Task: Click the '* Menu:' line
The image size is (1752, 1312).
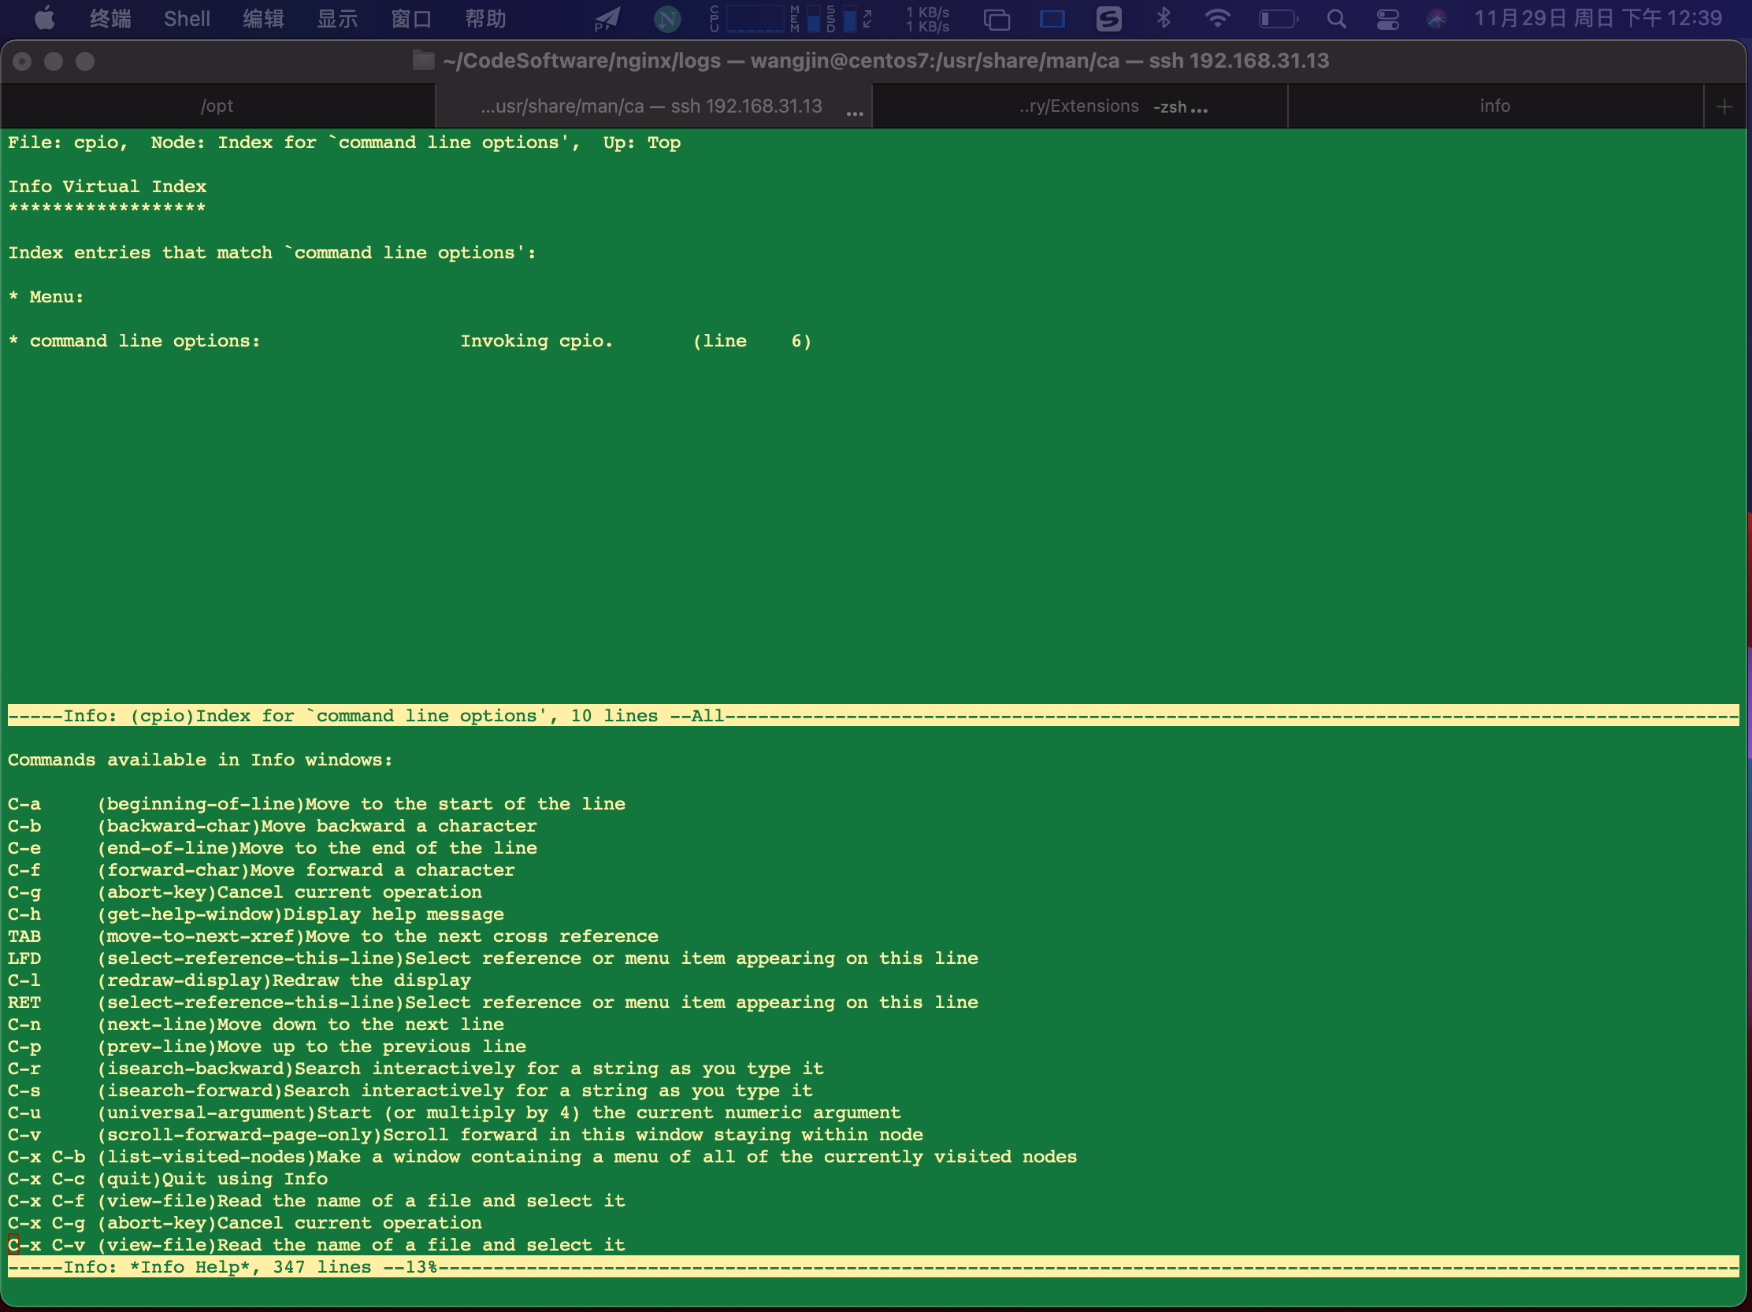Action: (x=46, y=297)
